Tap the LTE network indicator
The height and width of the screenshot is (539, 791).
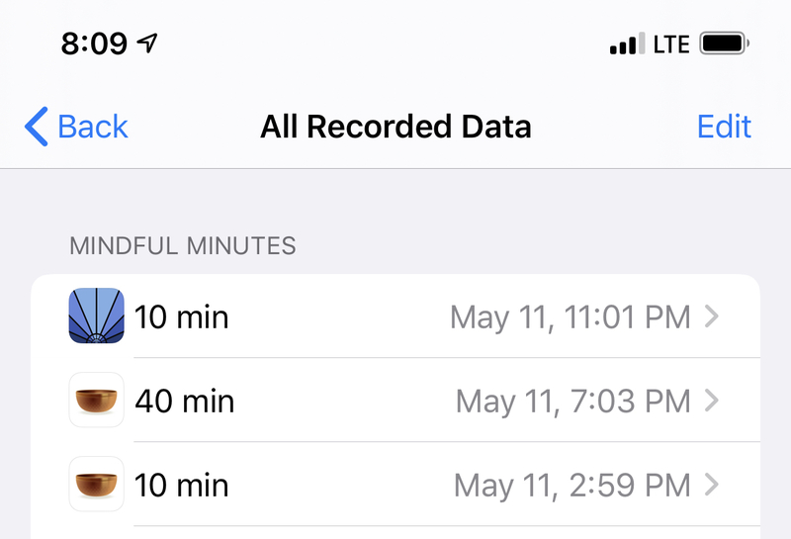click(x=671, y=45)
